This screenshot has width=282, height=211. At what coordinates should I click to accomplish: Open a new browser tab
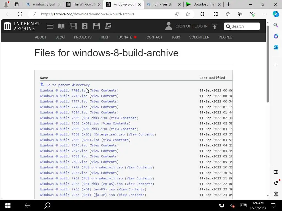point(228,4)
